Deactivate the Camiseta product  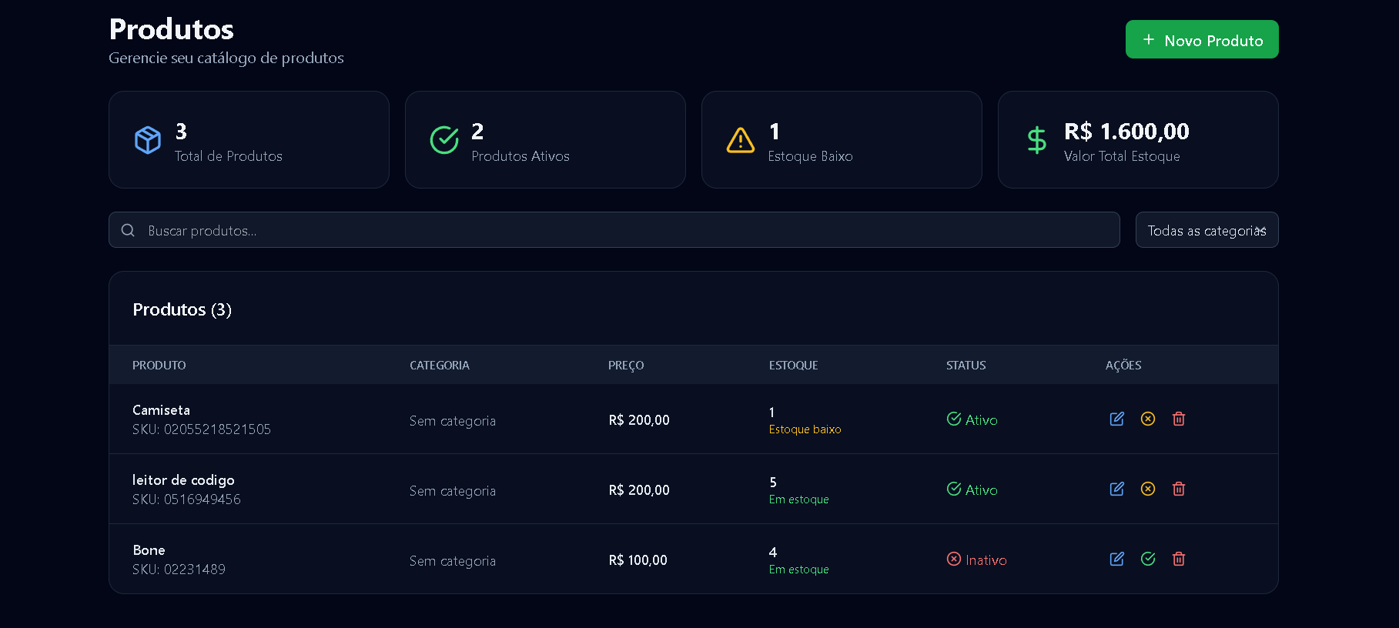(x=1147, y=419)
